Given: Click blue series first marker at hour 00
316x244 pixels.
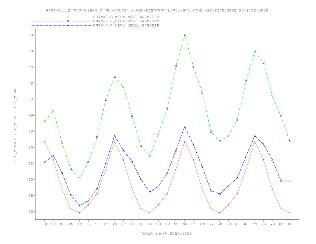Looking at the screenshot, I should 45,162.
